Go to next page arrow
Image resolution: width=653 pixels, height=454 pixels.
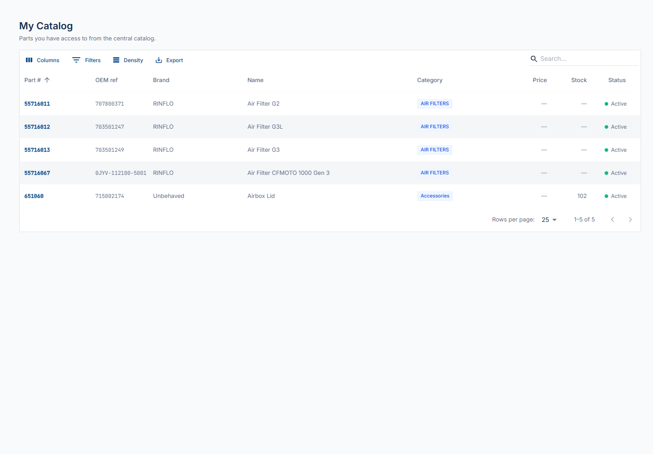[630, 220]
